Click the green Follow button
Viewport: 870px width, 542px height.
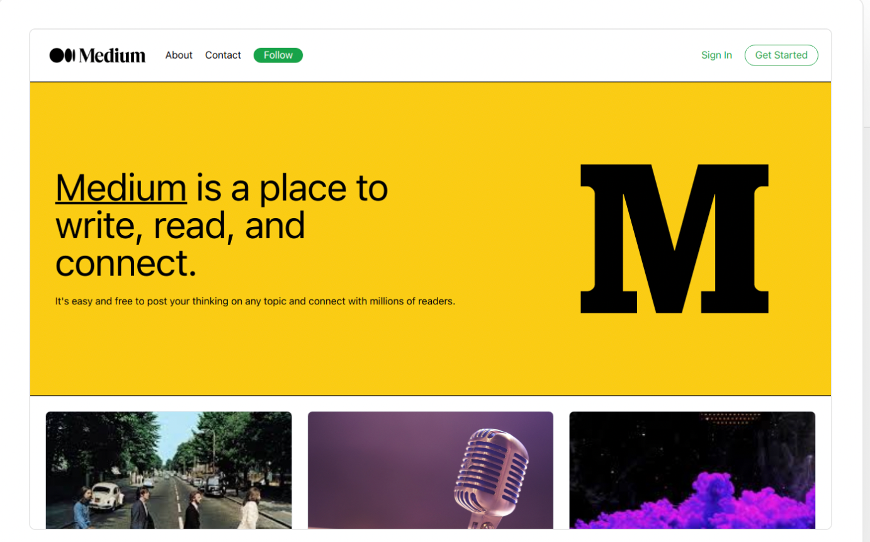coord(278,55)
